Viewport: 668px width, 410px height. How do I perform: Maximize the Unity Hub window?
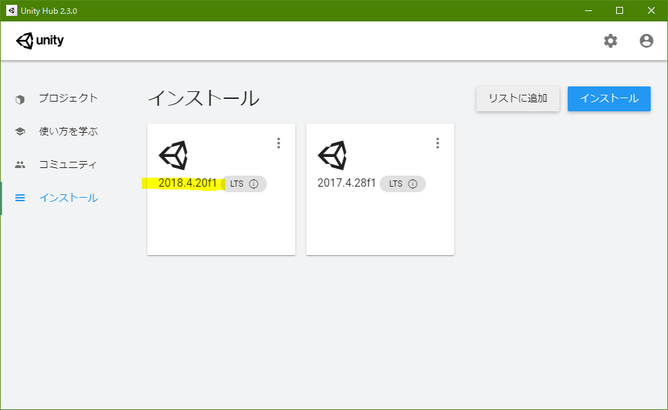620,10
